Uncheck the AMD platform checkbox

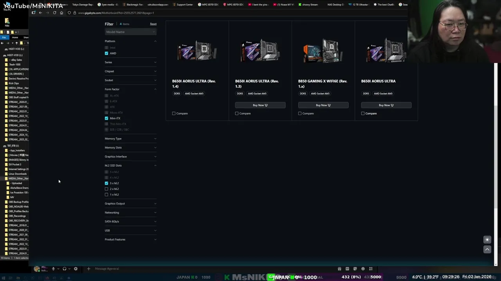coord(106,53)
